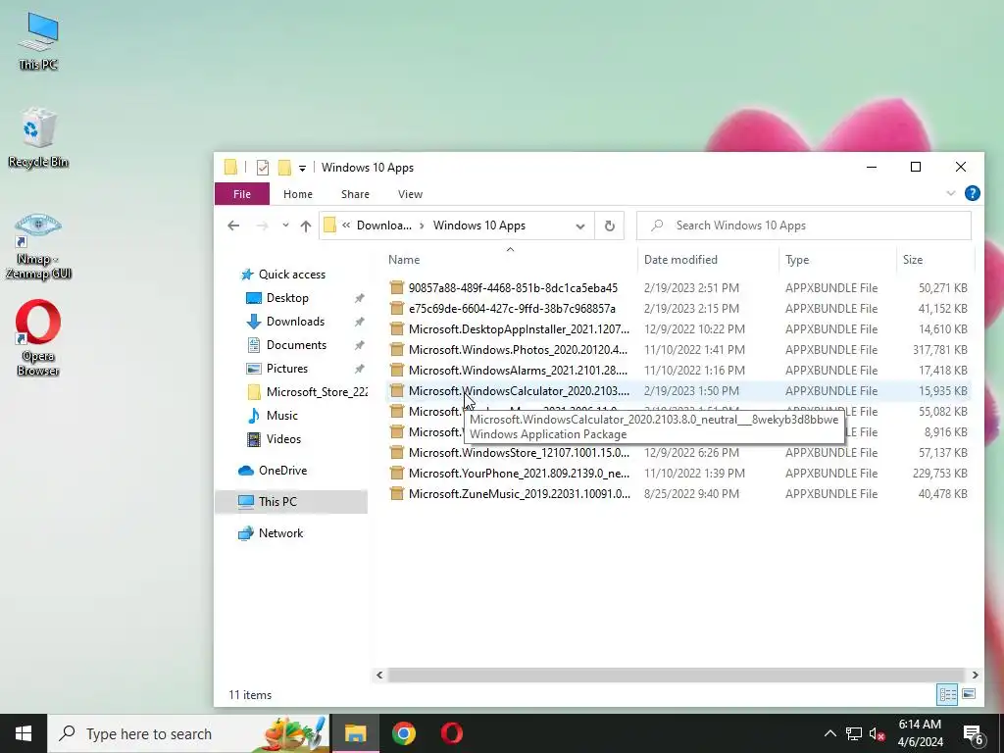Click the New folder quick access toolbar icon

(284, 168)
